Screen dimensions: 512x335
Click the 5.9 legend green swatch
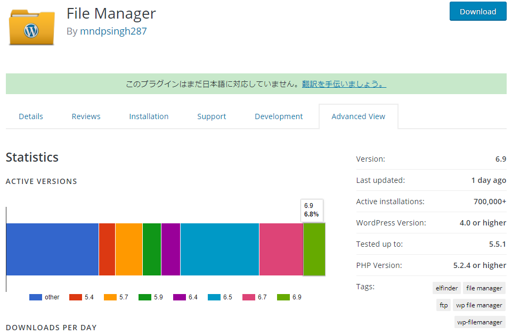(x=145, y=297)
